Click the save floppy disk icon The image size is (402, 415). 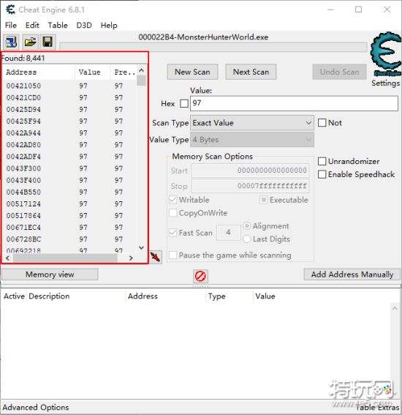tap(48, 42)
